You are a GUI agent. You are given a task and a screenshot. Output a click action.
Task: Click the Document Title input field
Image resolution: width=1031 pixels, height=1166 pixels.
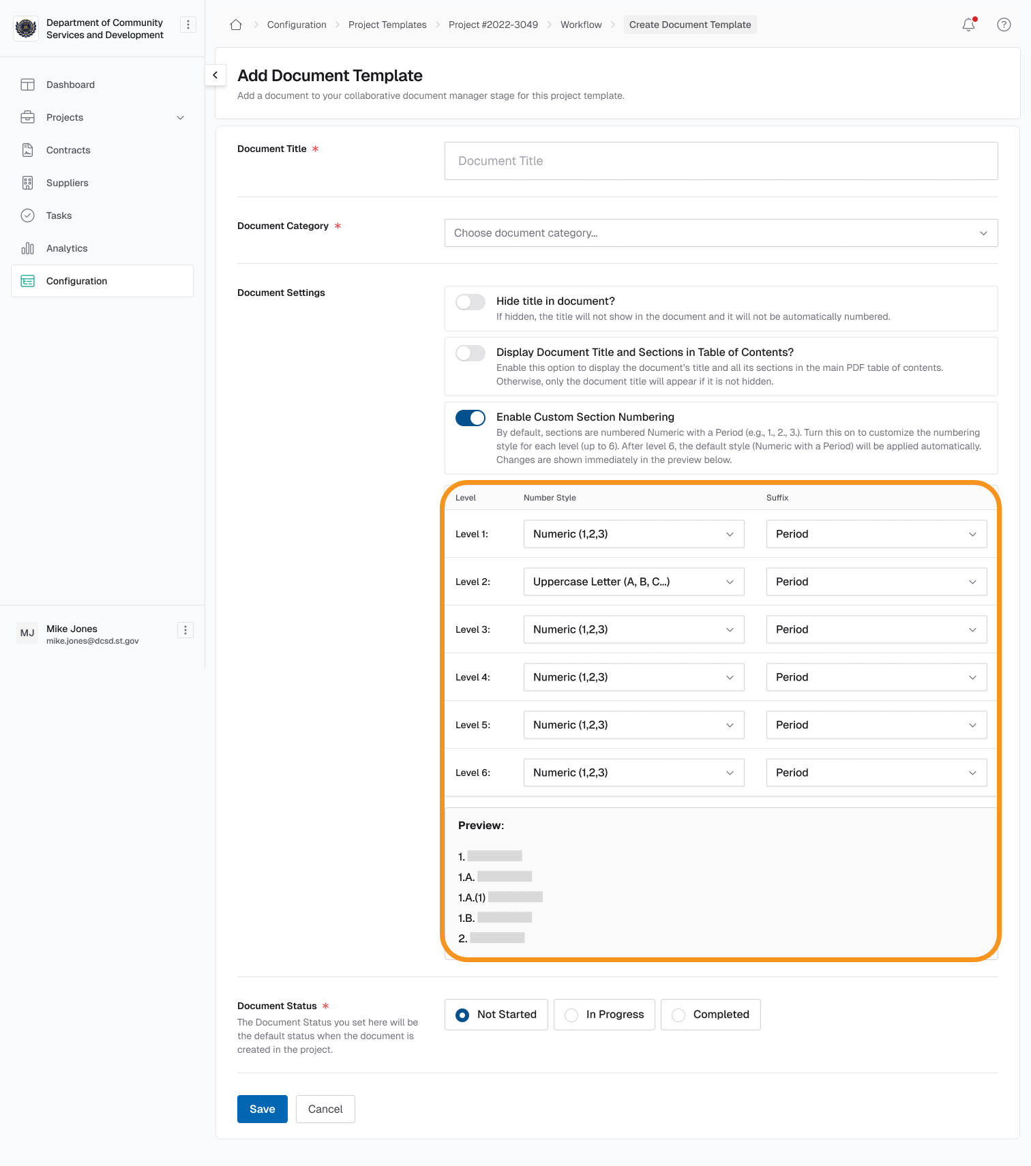[x=721, y=161]
